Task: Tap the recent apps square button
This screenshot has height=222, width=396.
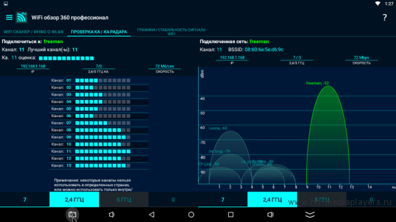Action: (x=231, y=215)
